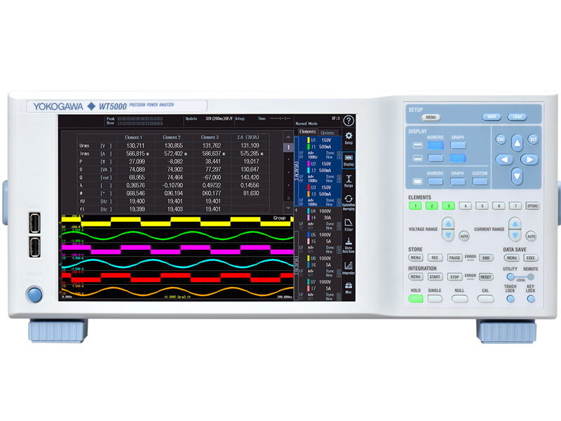
Task: Tap the page list down arrow on screen
Action: pyautogui.click(x=288, y=208)
